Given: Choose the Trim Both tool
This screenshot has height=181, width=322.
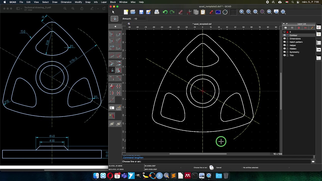Looking at the screenshot, I should (118, 64).
